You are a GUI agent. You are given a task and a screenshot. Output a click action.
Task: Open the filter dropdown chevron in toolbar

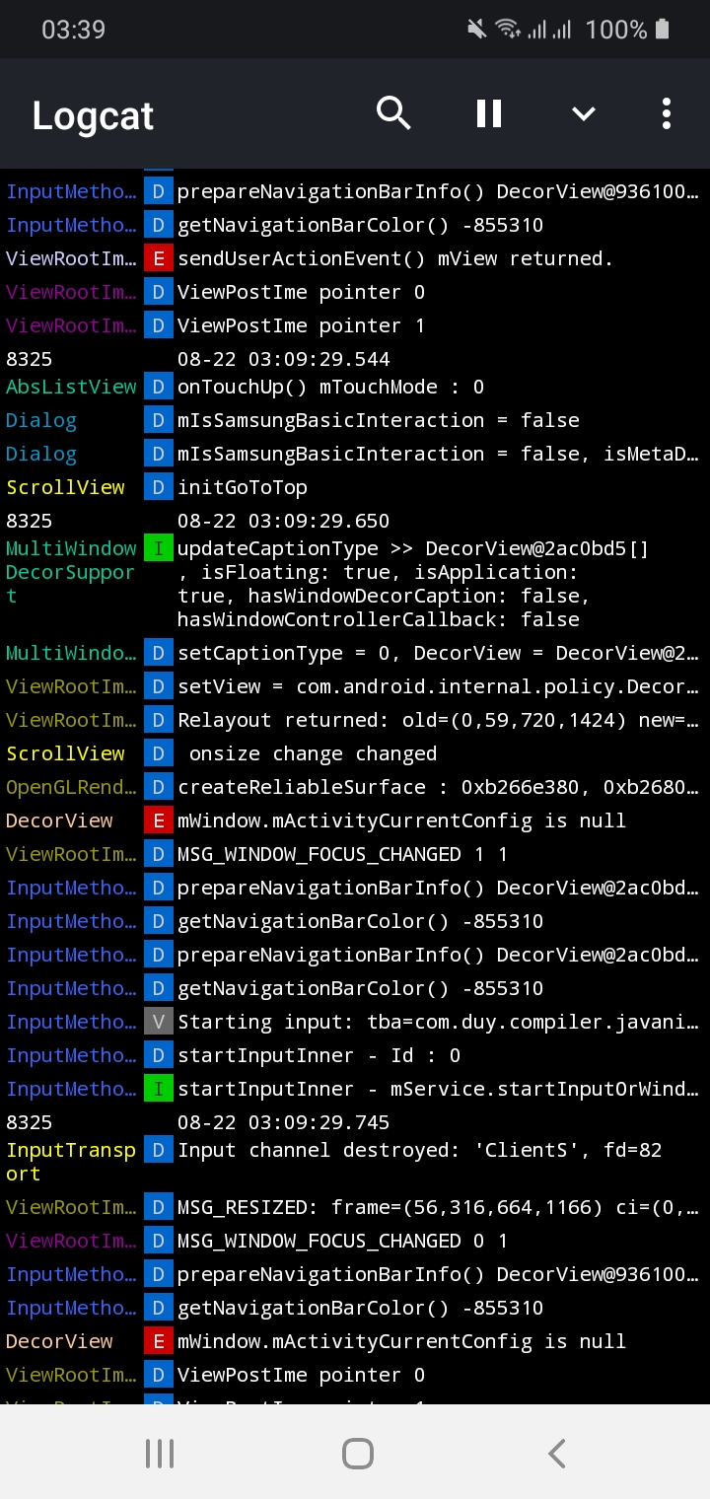coord(583,113)
